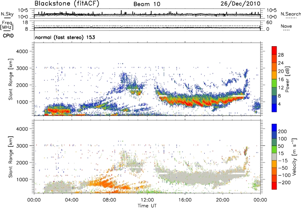
Task: Click the 'Nave' legend label
Action: click(x=286, y=26)
